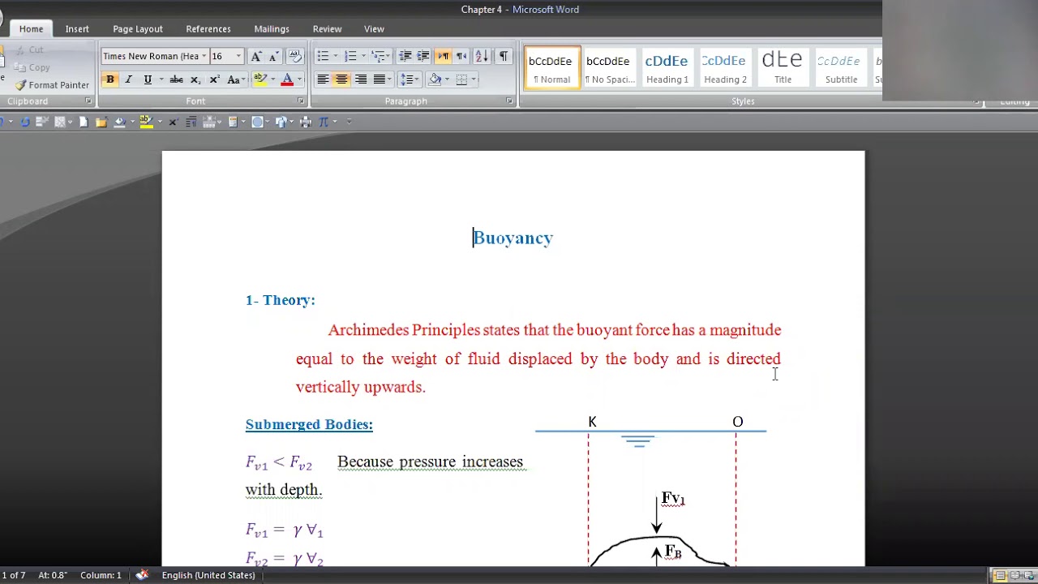The width and height of the screenshot is (1038, 584).
Task: Click Equation pi icon in quick toolbar
Action: pyautogui.click(x=324, y=122)
